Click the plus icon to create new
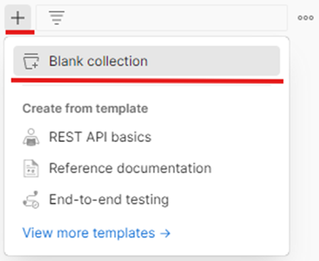 [18, 18]
